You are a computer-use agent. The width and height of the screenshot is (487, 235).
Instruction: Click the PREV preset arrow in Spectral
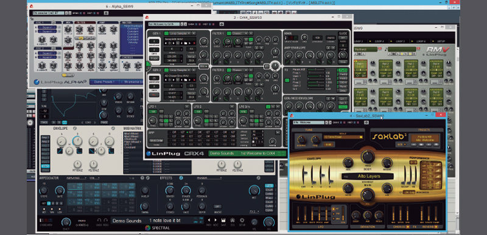point(209,220)
